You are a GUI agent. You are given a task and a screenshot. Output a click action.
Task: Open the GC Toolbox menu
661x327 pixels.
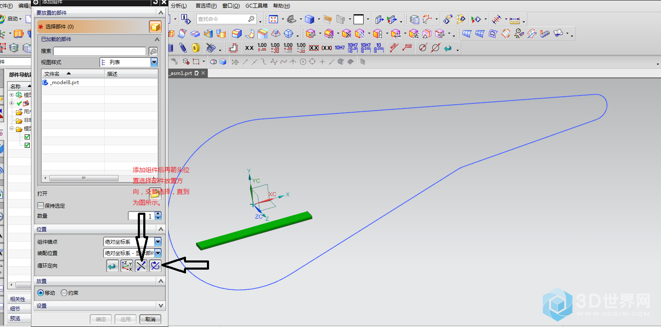(256, 6)
